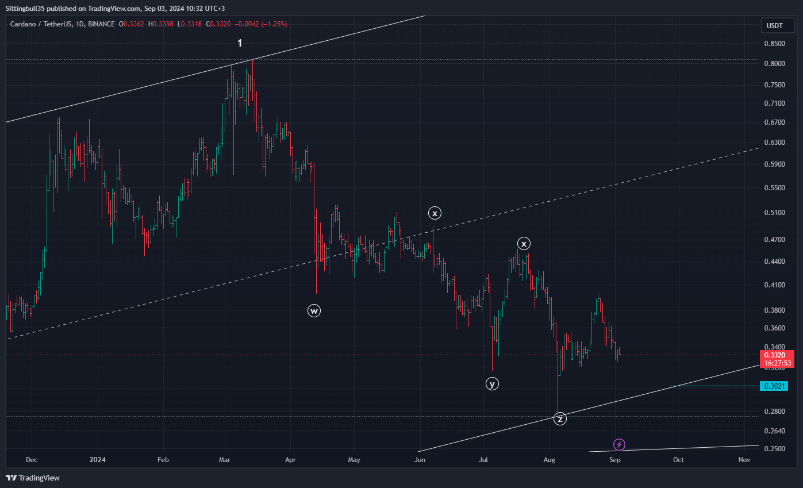Click the 0.2640 price axis label

[x=775, y=431]
